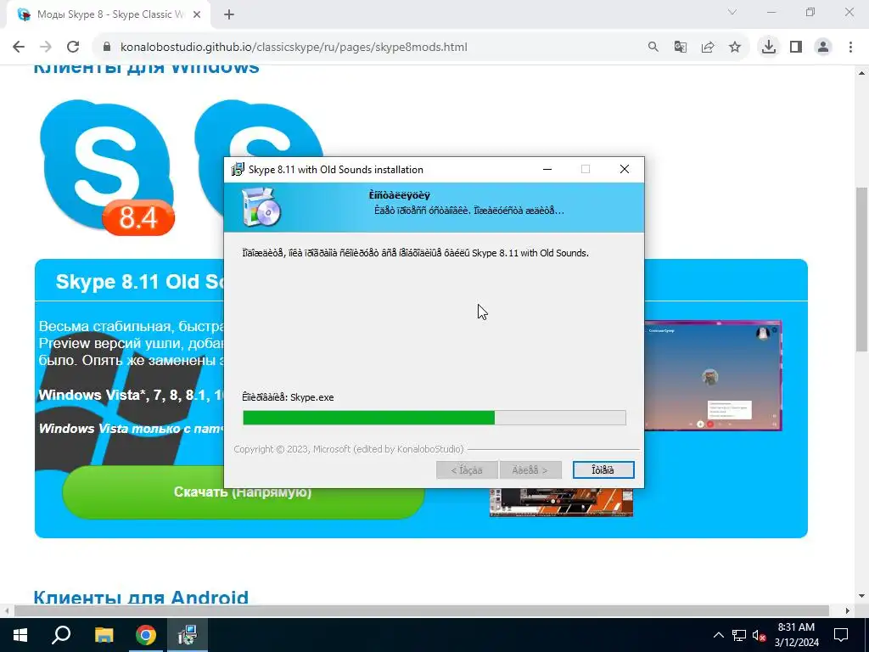The image size is (869, 652).
Task: Open Chrome three-dot menu
Action: pos(850,48)
